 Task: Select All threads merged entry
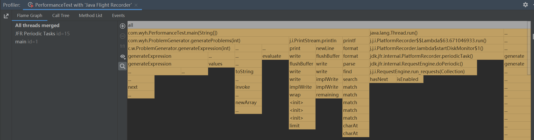pyautogui.click(x=37, y=25)
